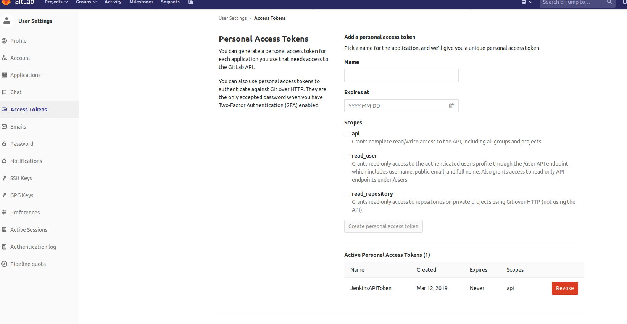
Task: Click the Profile sidebar icon
Action: (4, 40)
